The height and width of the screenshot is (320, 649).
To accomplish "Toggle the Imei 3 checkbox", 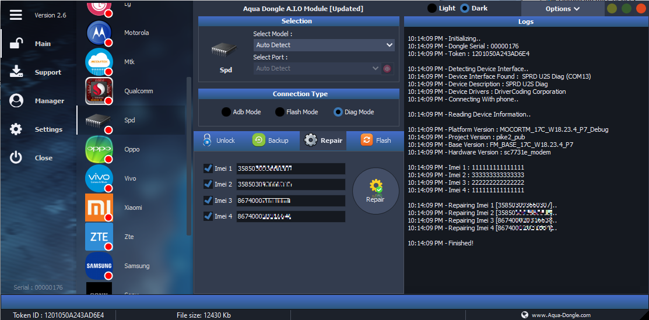I will [x=208, y=200].
